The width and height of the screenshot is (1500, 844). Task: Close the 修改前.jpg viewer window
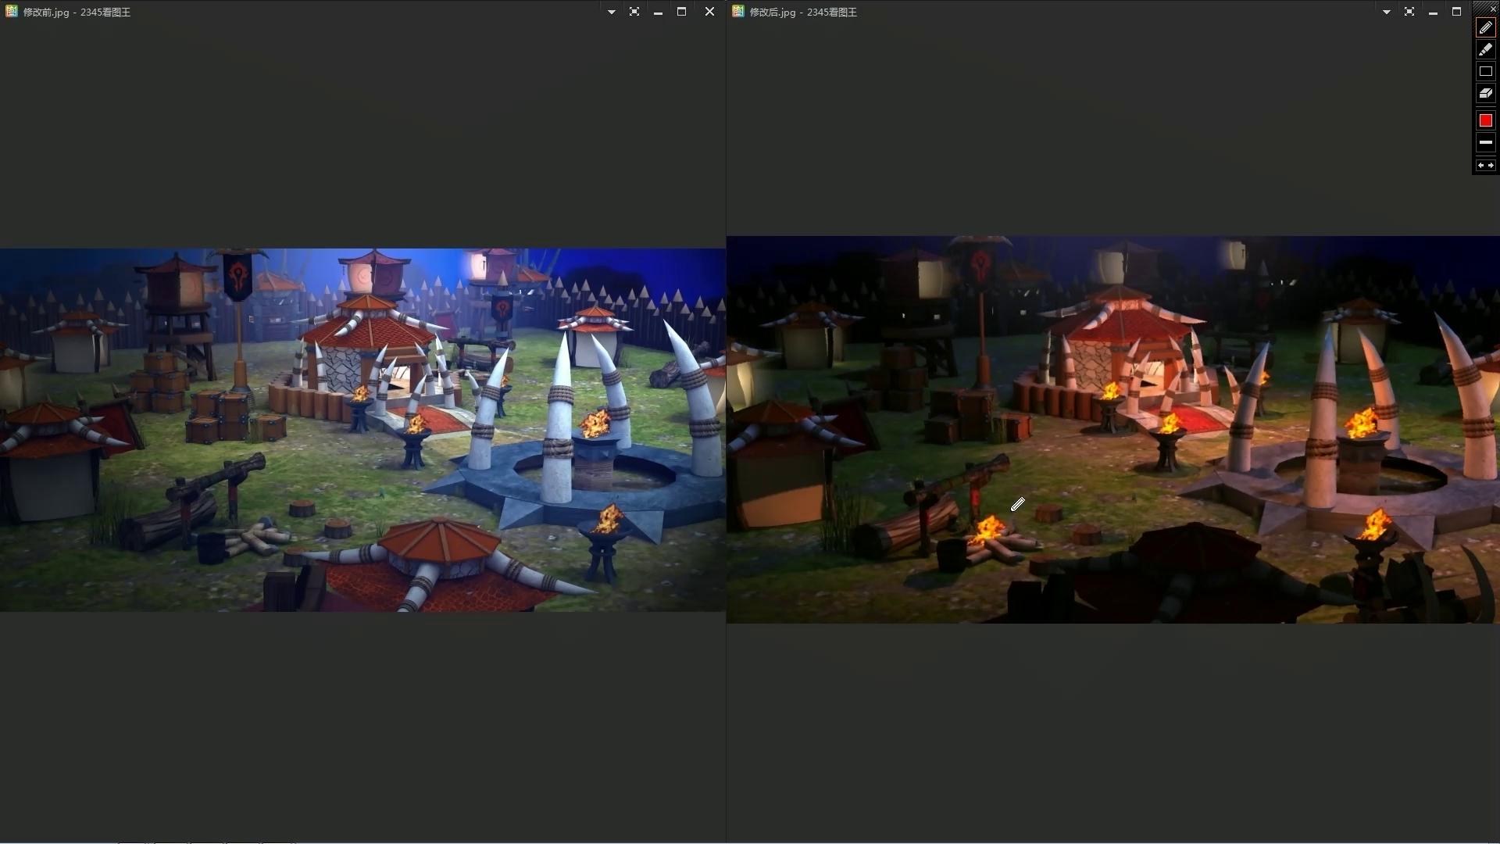[x=709, y=12]
